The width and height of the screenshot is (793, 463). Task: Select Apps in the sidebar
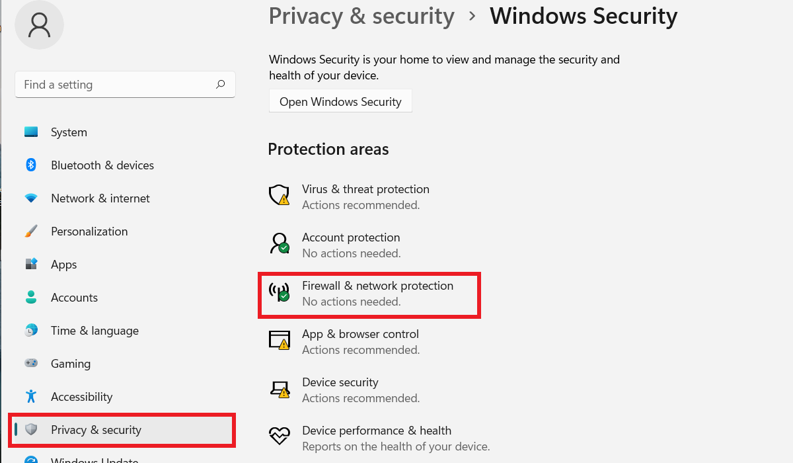pyautogui.click(x=63, y=265)
